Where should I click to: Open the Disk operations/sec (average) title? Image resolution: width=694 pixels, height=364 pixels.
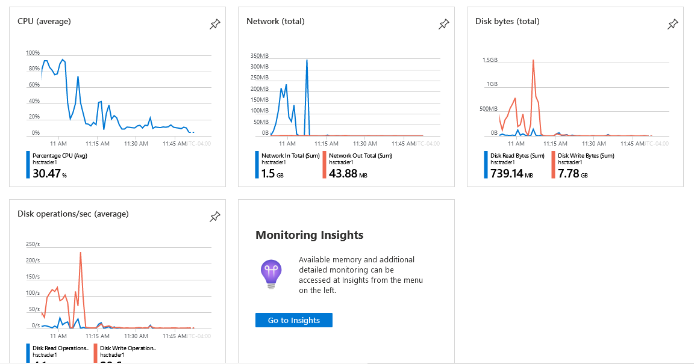(73, 214)
